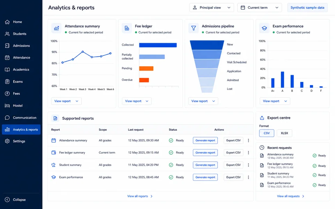335x209 pixels.
Task: Click the Scope column header
Action: tap(103, 130)
